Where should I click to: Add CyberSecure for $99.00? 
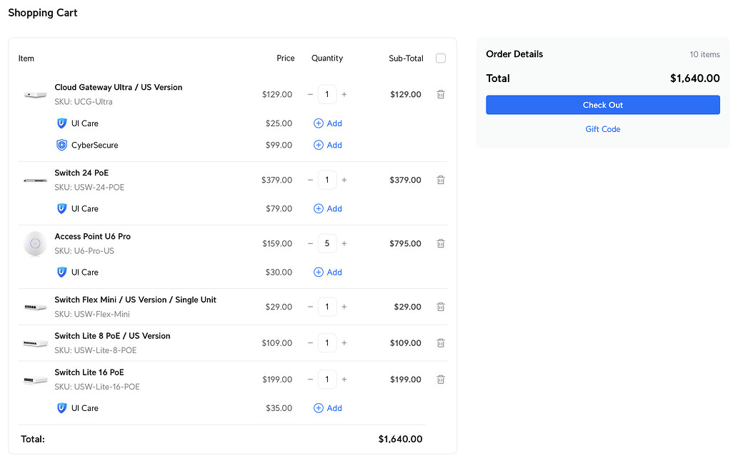[x=328, y=145]
